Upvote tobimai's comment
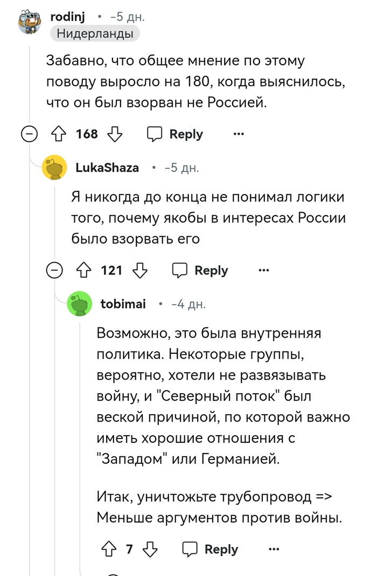 [108, 549]
